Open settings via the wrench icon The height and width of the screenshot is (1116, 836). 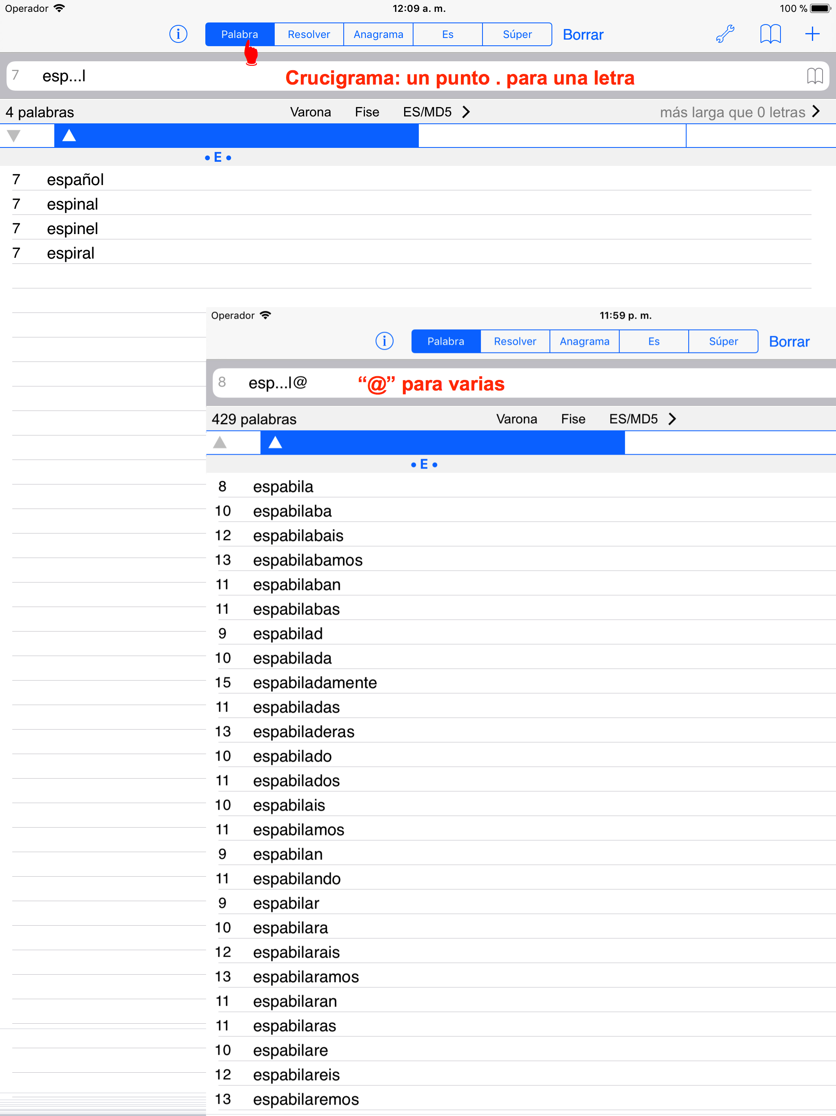pos(725,34)
